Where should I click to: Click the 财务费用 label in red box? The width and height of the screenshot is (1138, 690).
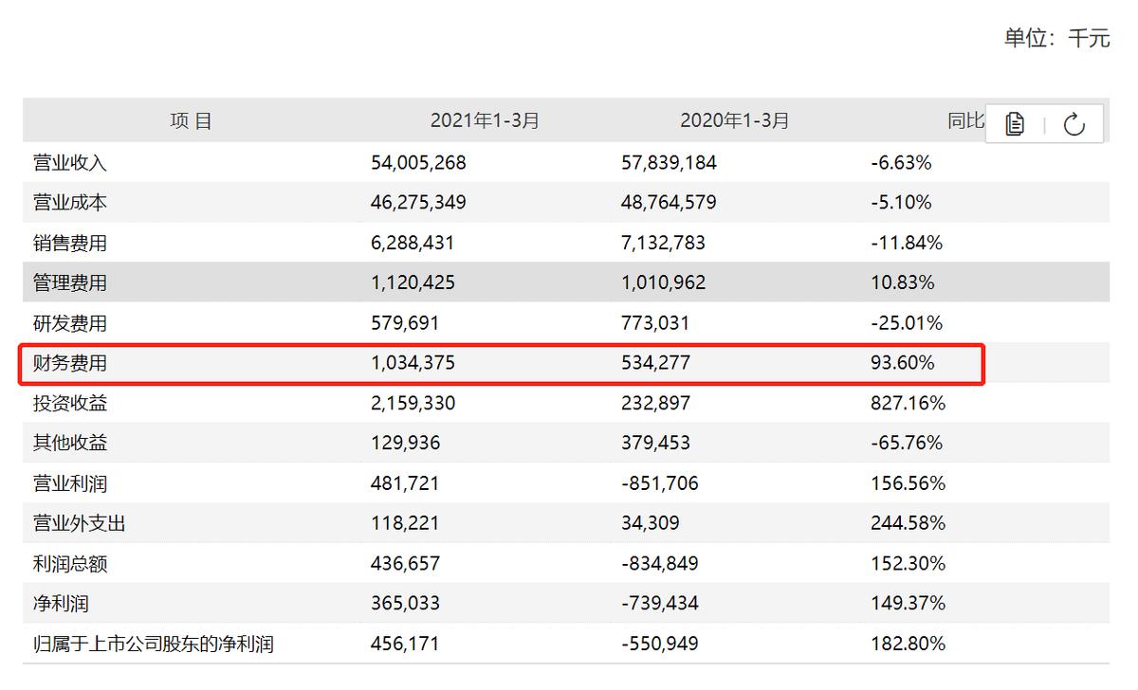point(70,363)
